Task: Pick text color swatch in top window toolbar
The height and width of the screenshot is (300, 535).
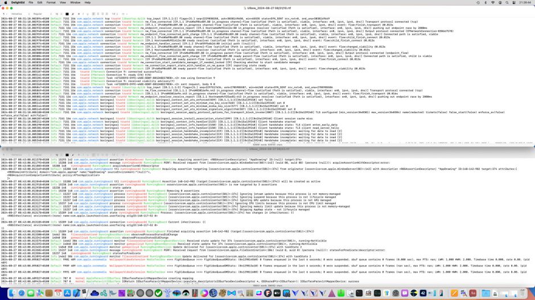Action: (x=67, y=14)
